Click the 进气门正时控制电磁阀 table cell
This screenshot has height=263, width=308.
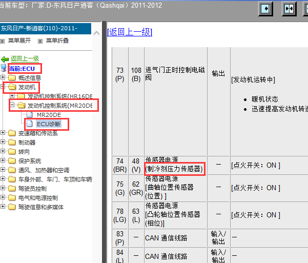click(x=176, y=101)
